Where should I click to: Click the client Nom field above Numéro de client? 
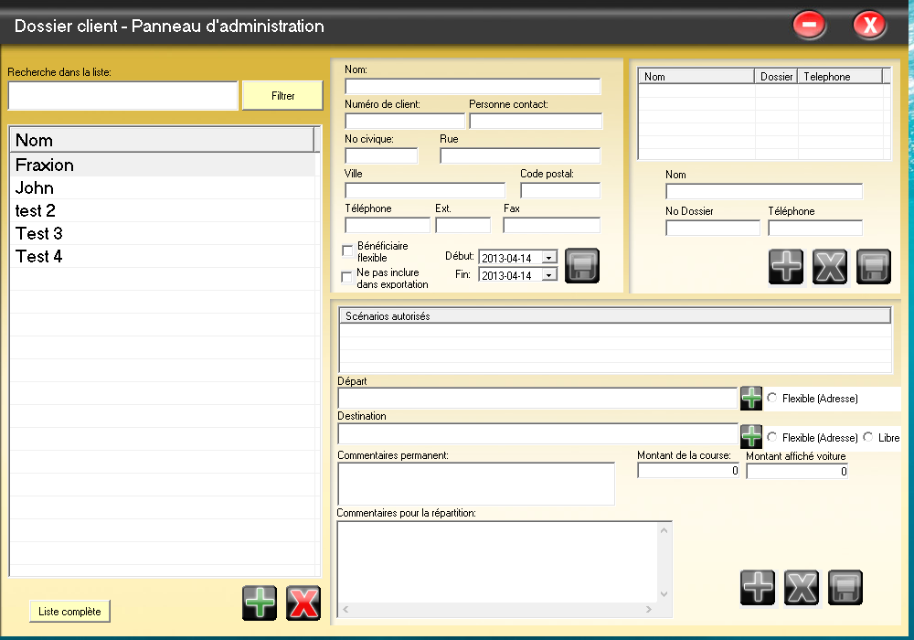473,86
